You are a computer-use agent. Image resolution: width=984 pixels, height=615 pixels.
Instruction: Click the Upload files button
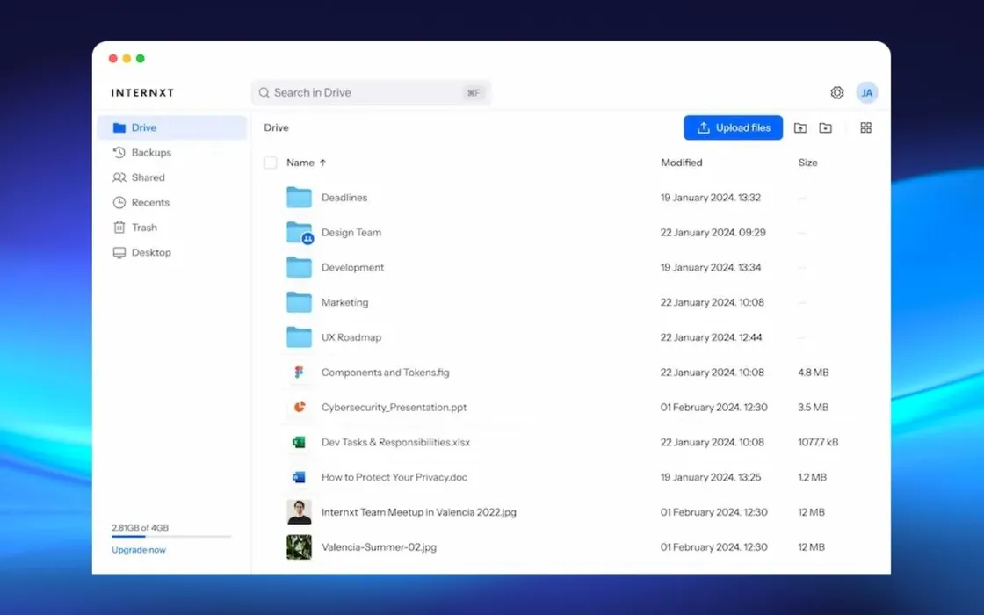[x=733, y=127]
